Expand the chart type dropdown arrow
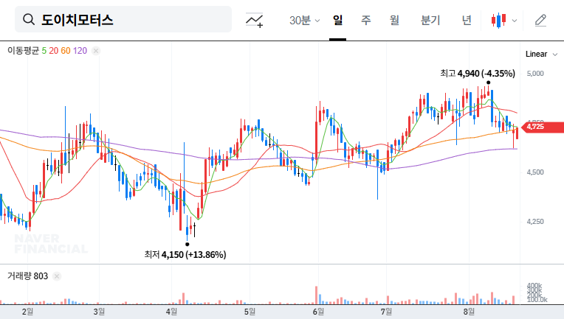 tap(515, 21)
